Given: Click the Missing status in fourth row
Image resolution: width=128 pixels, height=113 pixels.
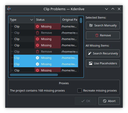Looking at the screenshot, I should [46, 45].
